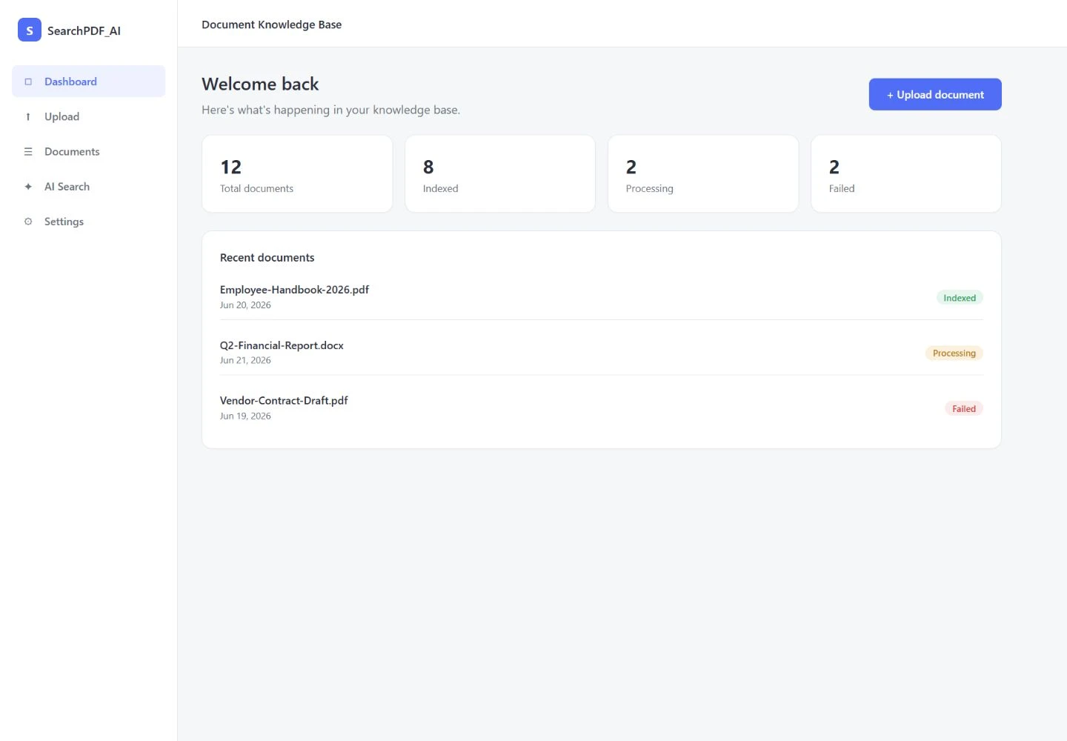Screen dimensions: 1067x741
Task: Click the green Indexed status badge
Action: point(960,298)
